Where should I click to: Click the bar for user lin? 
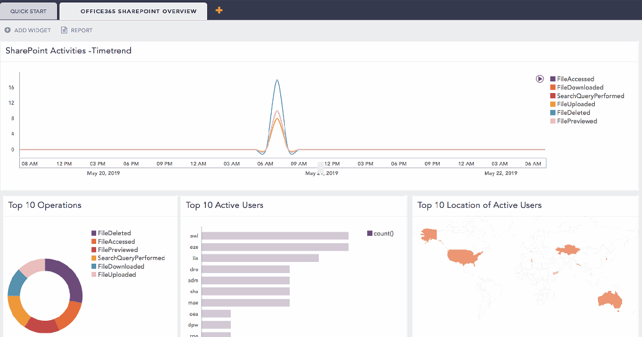click(260, 258)
